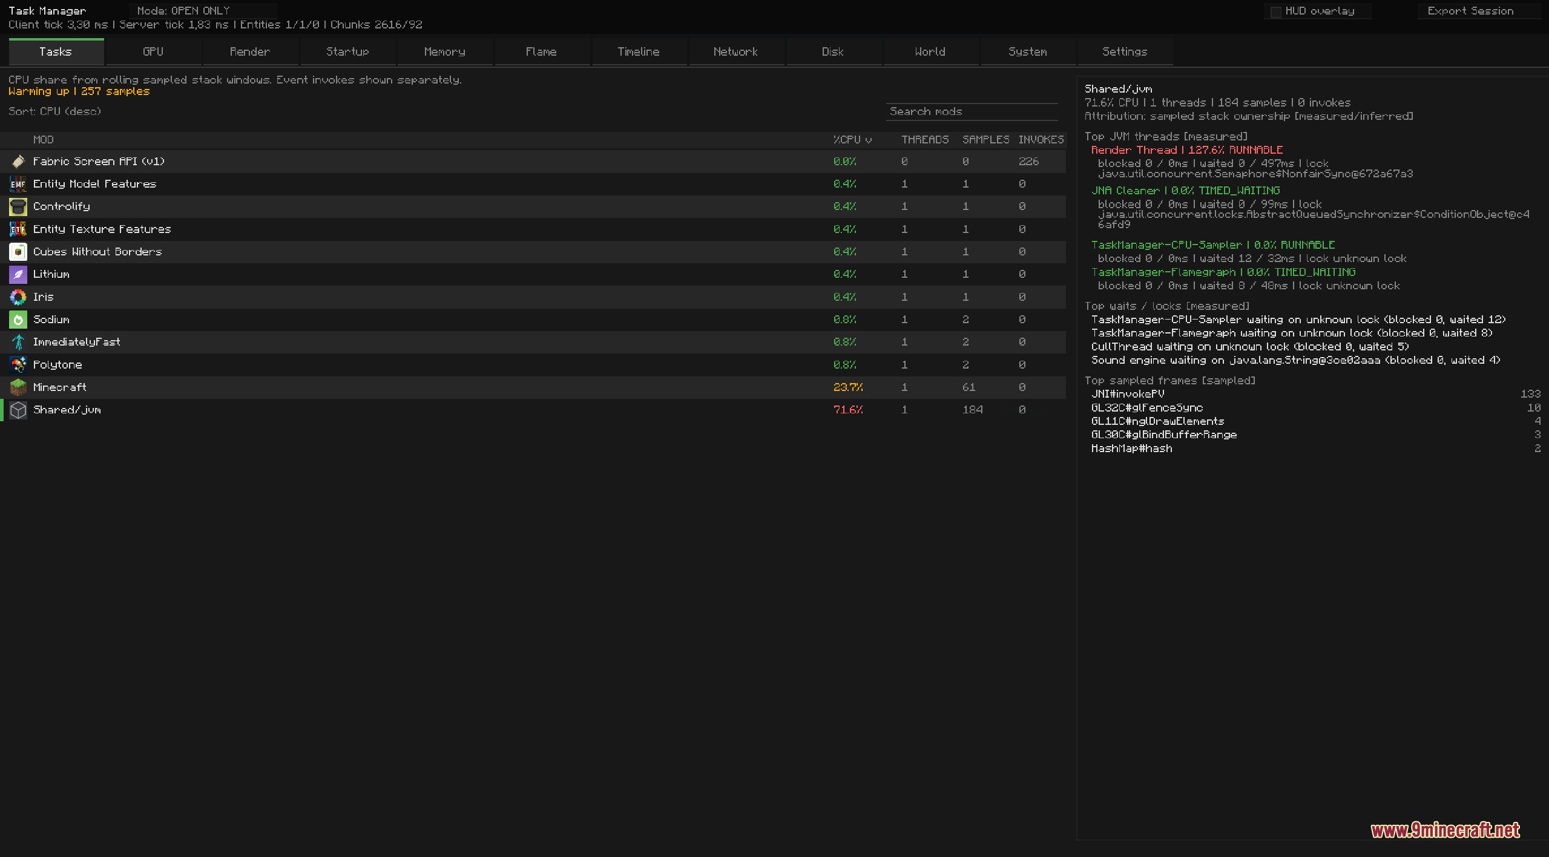This screenshot has height=857, width=1549.
Task: Select the Sodium row name
Action: point(51,320)
